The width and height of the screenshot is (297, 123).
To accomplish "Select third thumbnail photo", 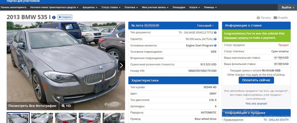I will click(x=66, y=118).
